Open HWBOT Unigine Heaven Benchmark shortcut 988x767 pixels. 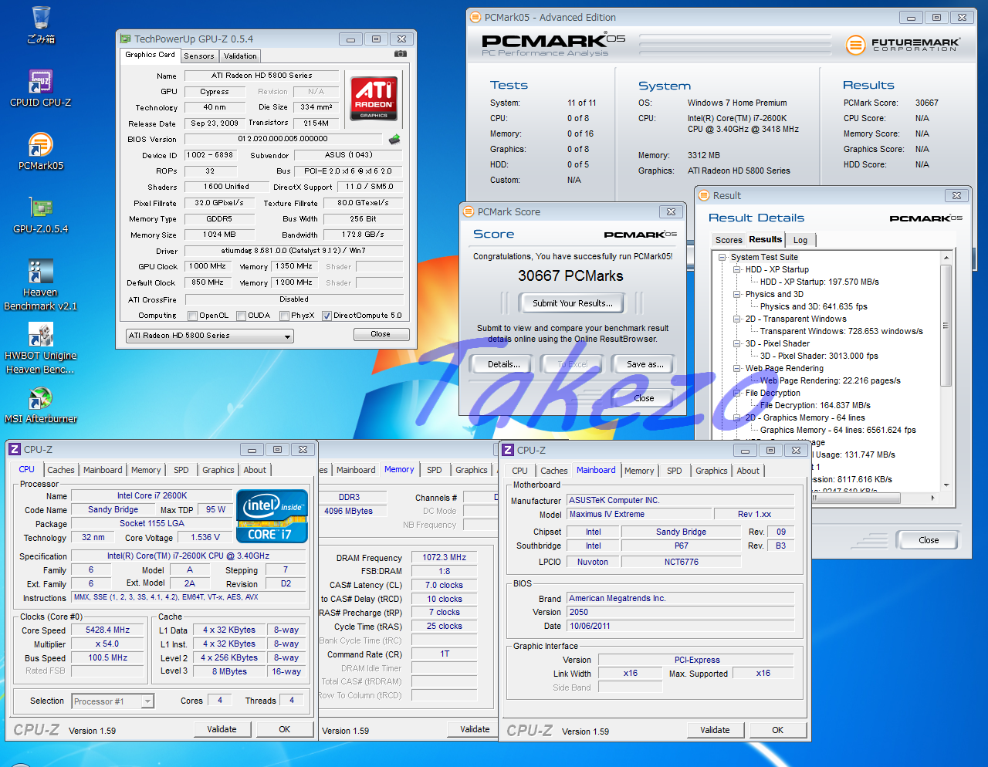pos(40,348)
